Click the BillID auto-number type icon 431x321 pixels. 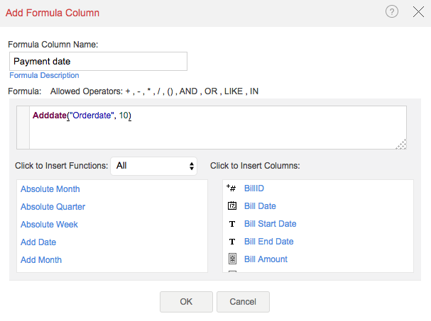(x=231, y=188)
